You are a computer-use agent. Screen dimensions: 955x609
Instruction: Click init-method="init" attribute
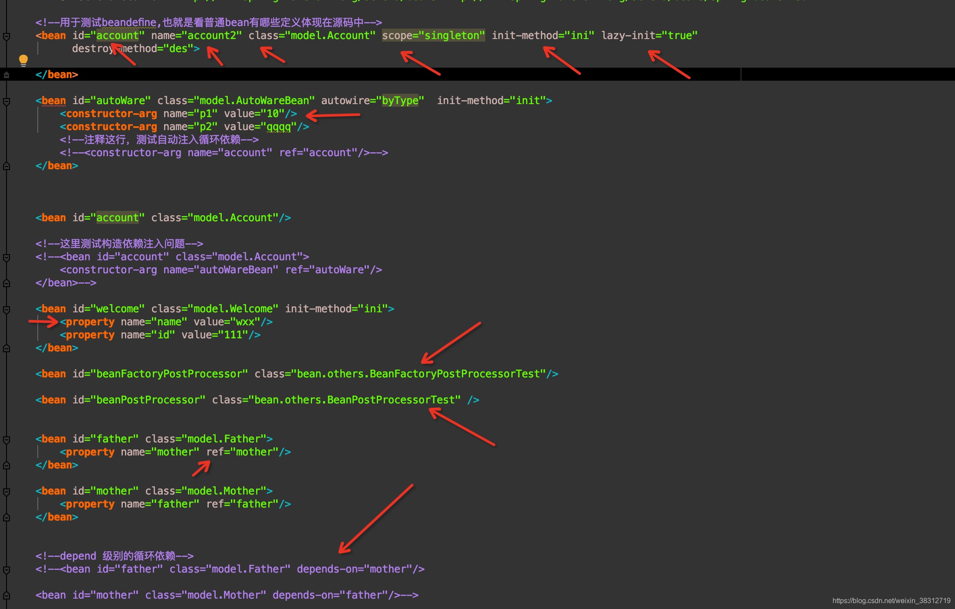491,101
